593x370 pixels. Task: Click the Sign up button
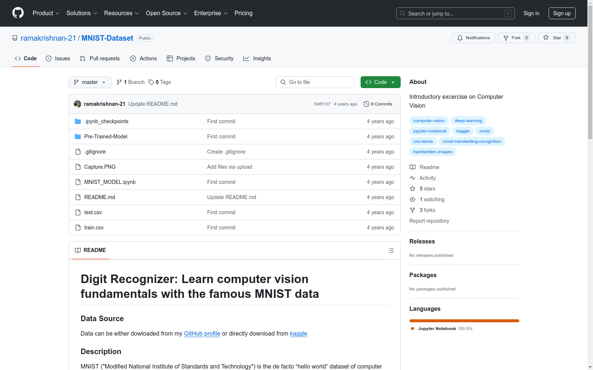point(561,13)
